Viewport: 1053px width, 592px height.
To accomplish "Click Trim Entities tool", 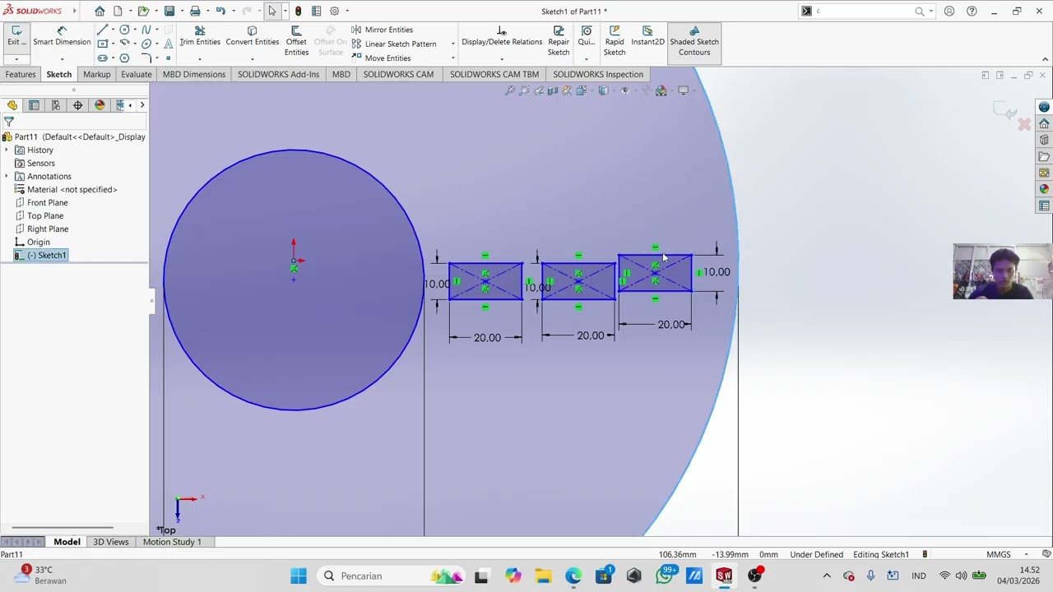I will point(200,36).
